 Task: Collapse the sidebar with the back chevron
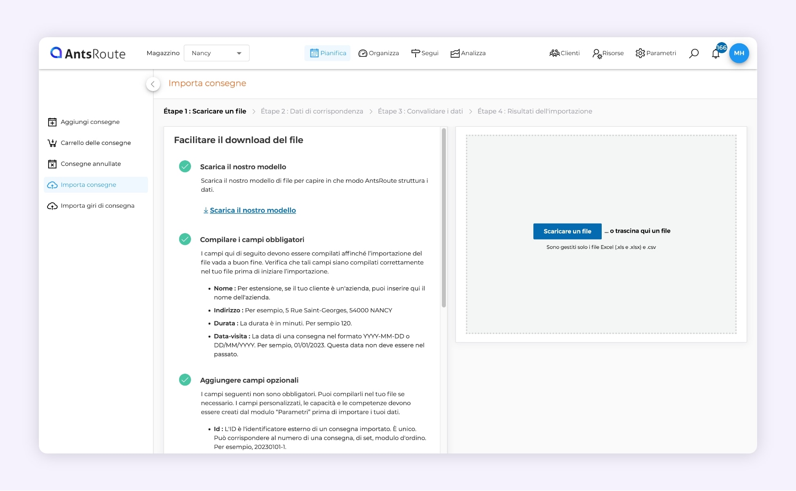pyautogui.click(x=153, y=84)
